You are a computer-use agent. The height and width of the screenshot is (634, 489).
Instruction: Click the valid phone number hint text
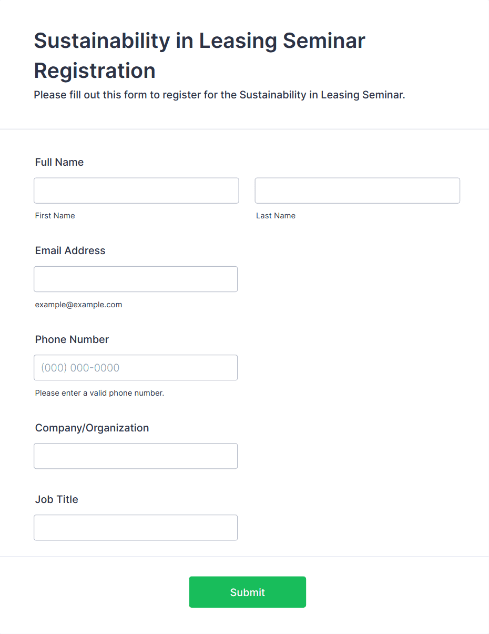click(x=100, y=393)
